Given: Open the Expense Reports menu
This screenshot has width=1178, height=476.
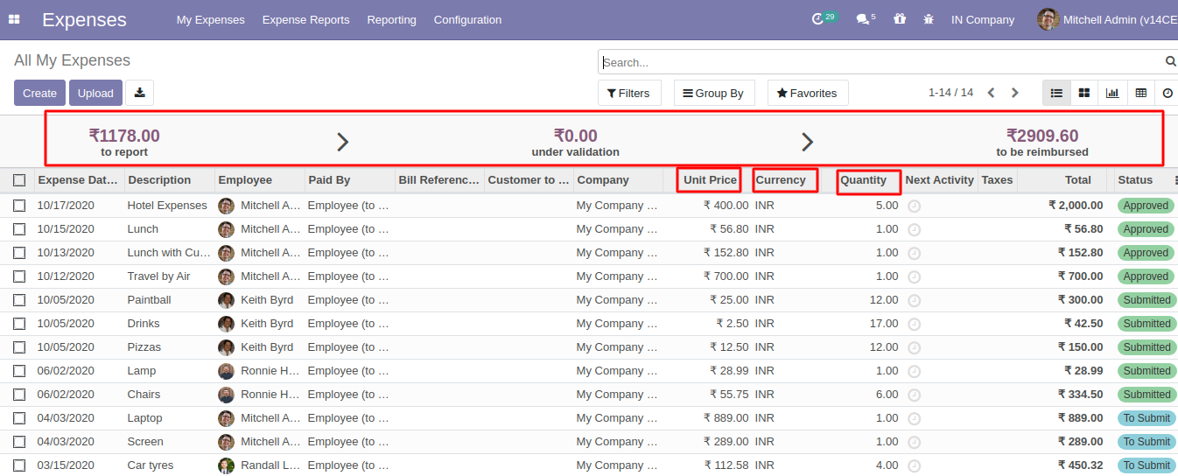Looking at the screenshot, I should pyautogui.click(x=305, y=19).
